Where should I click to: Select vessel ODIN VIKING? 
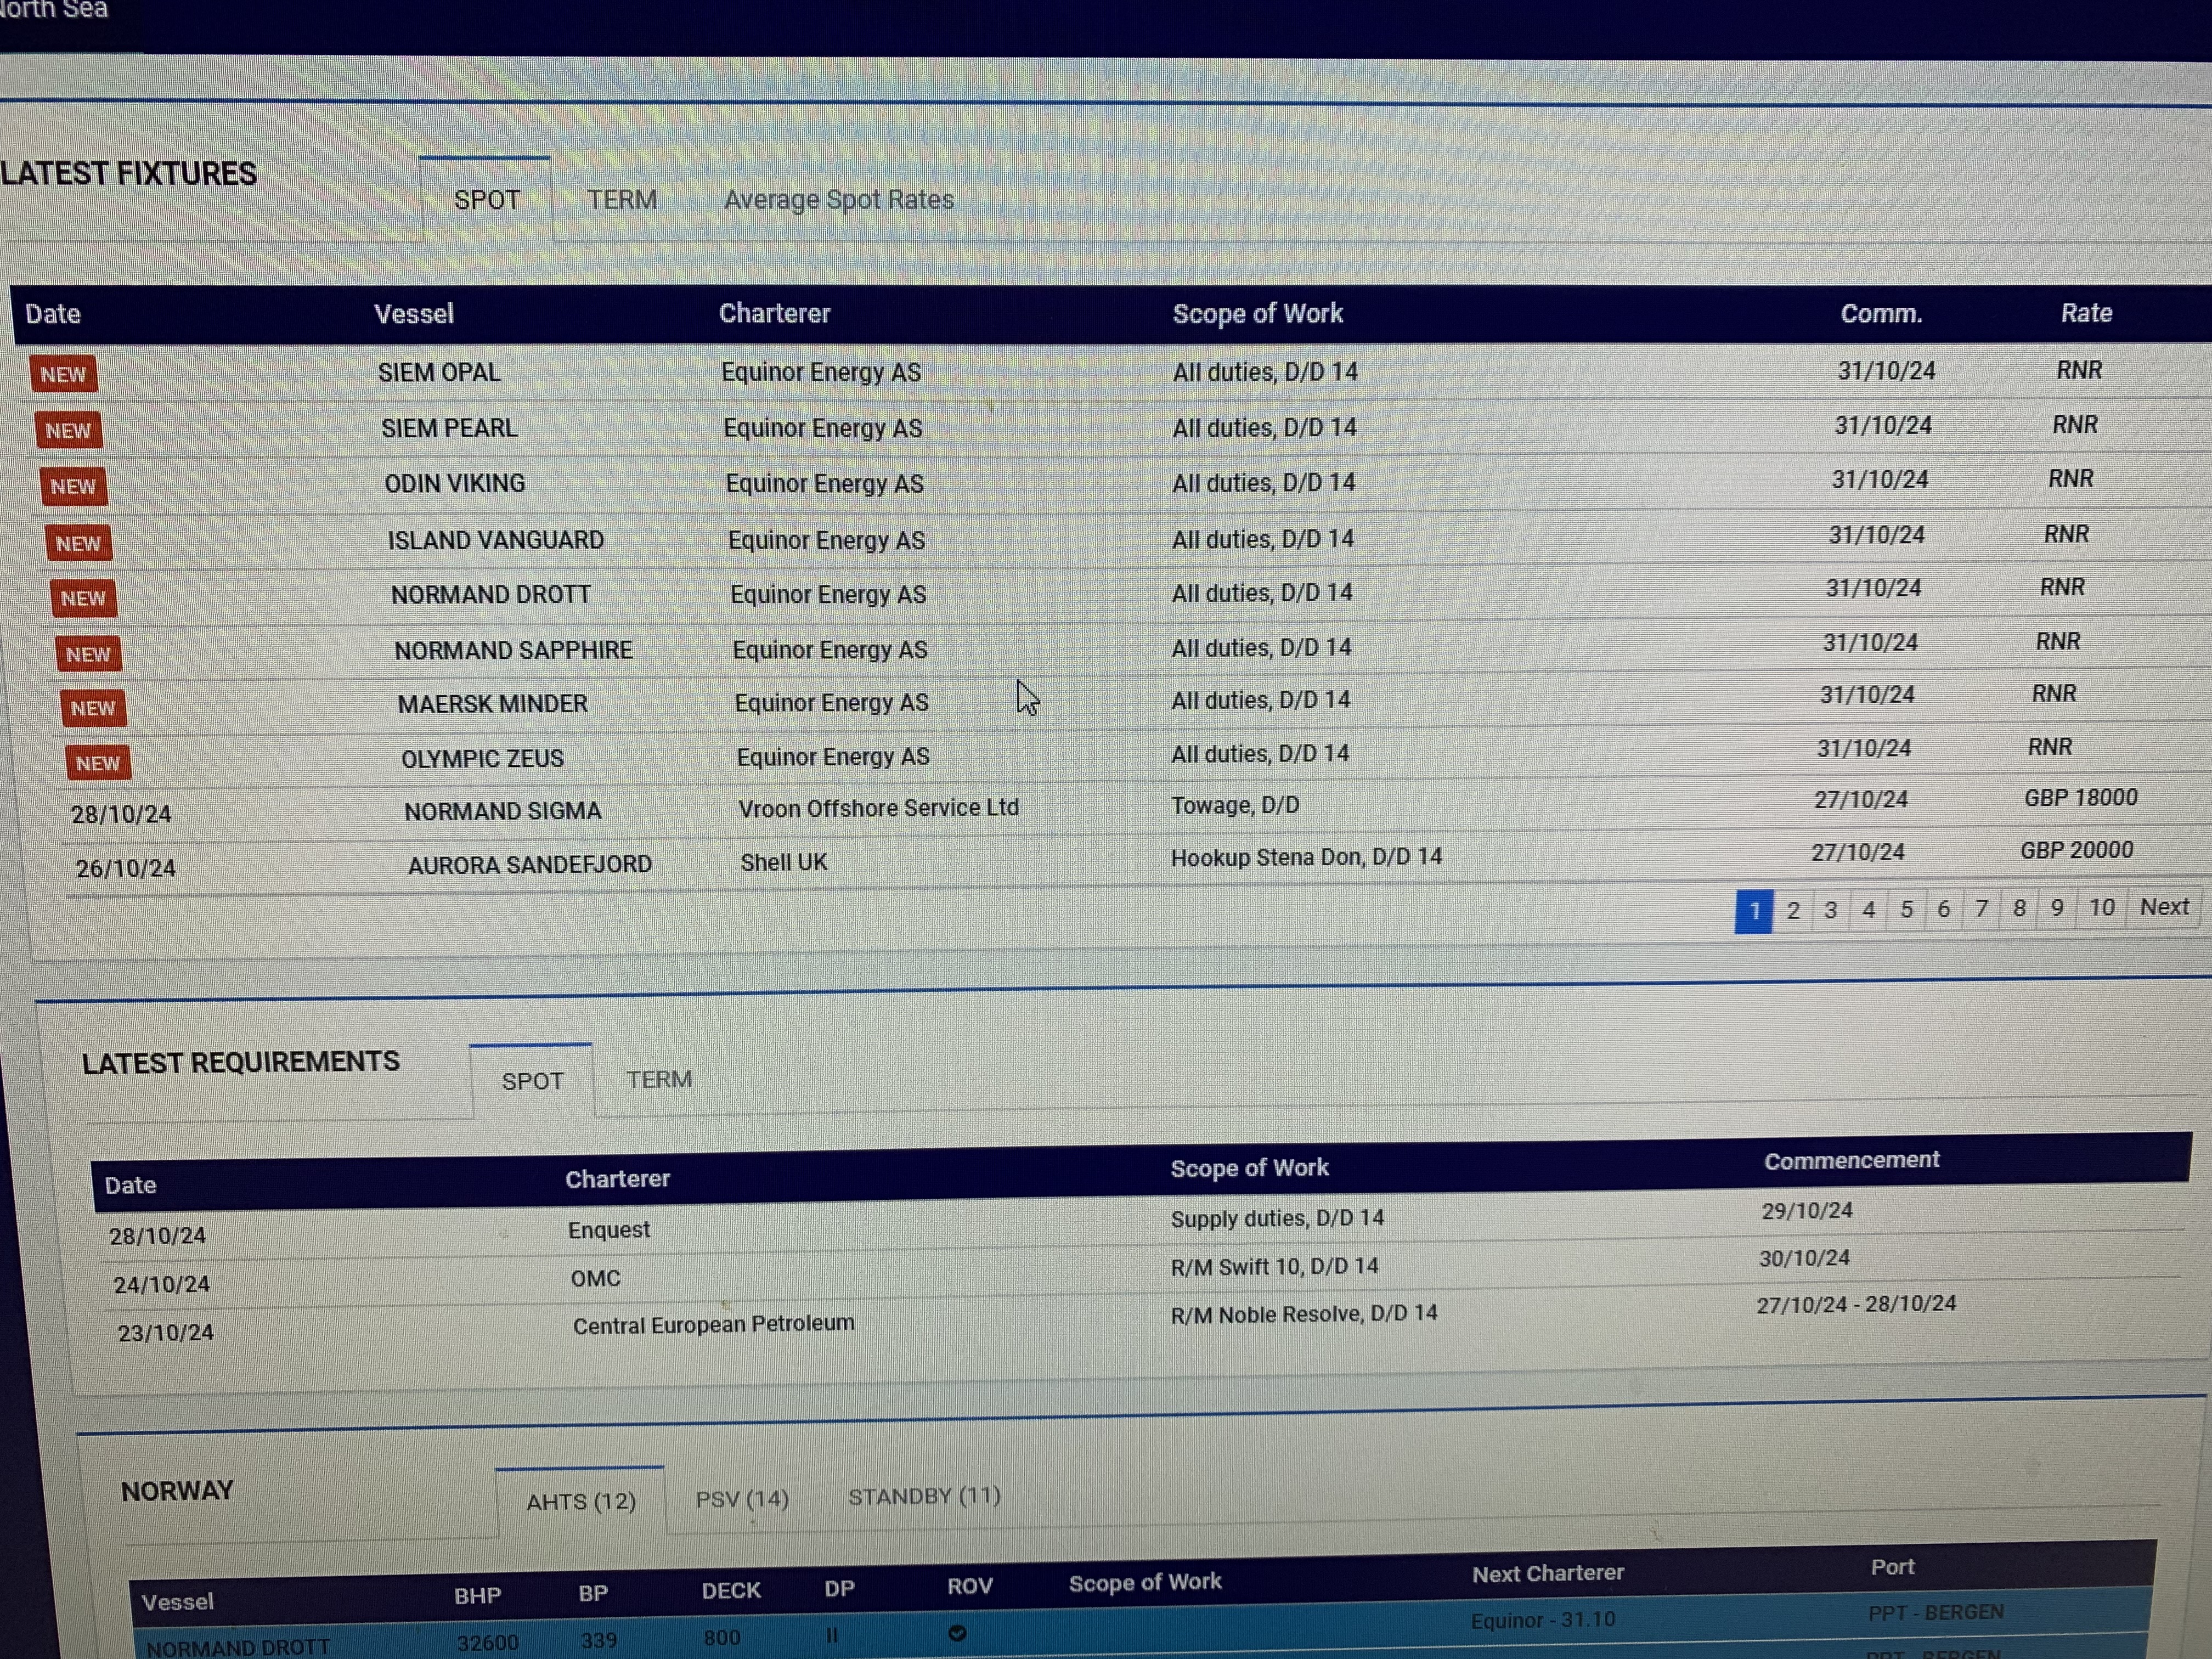click(455, 483)
